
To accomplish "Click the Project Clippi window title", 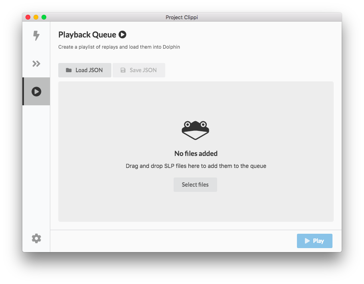I will pyautogui.click(x=182, y=17).
